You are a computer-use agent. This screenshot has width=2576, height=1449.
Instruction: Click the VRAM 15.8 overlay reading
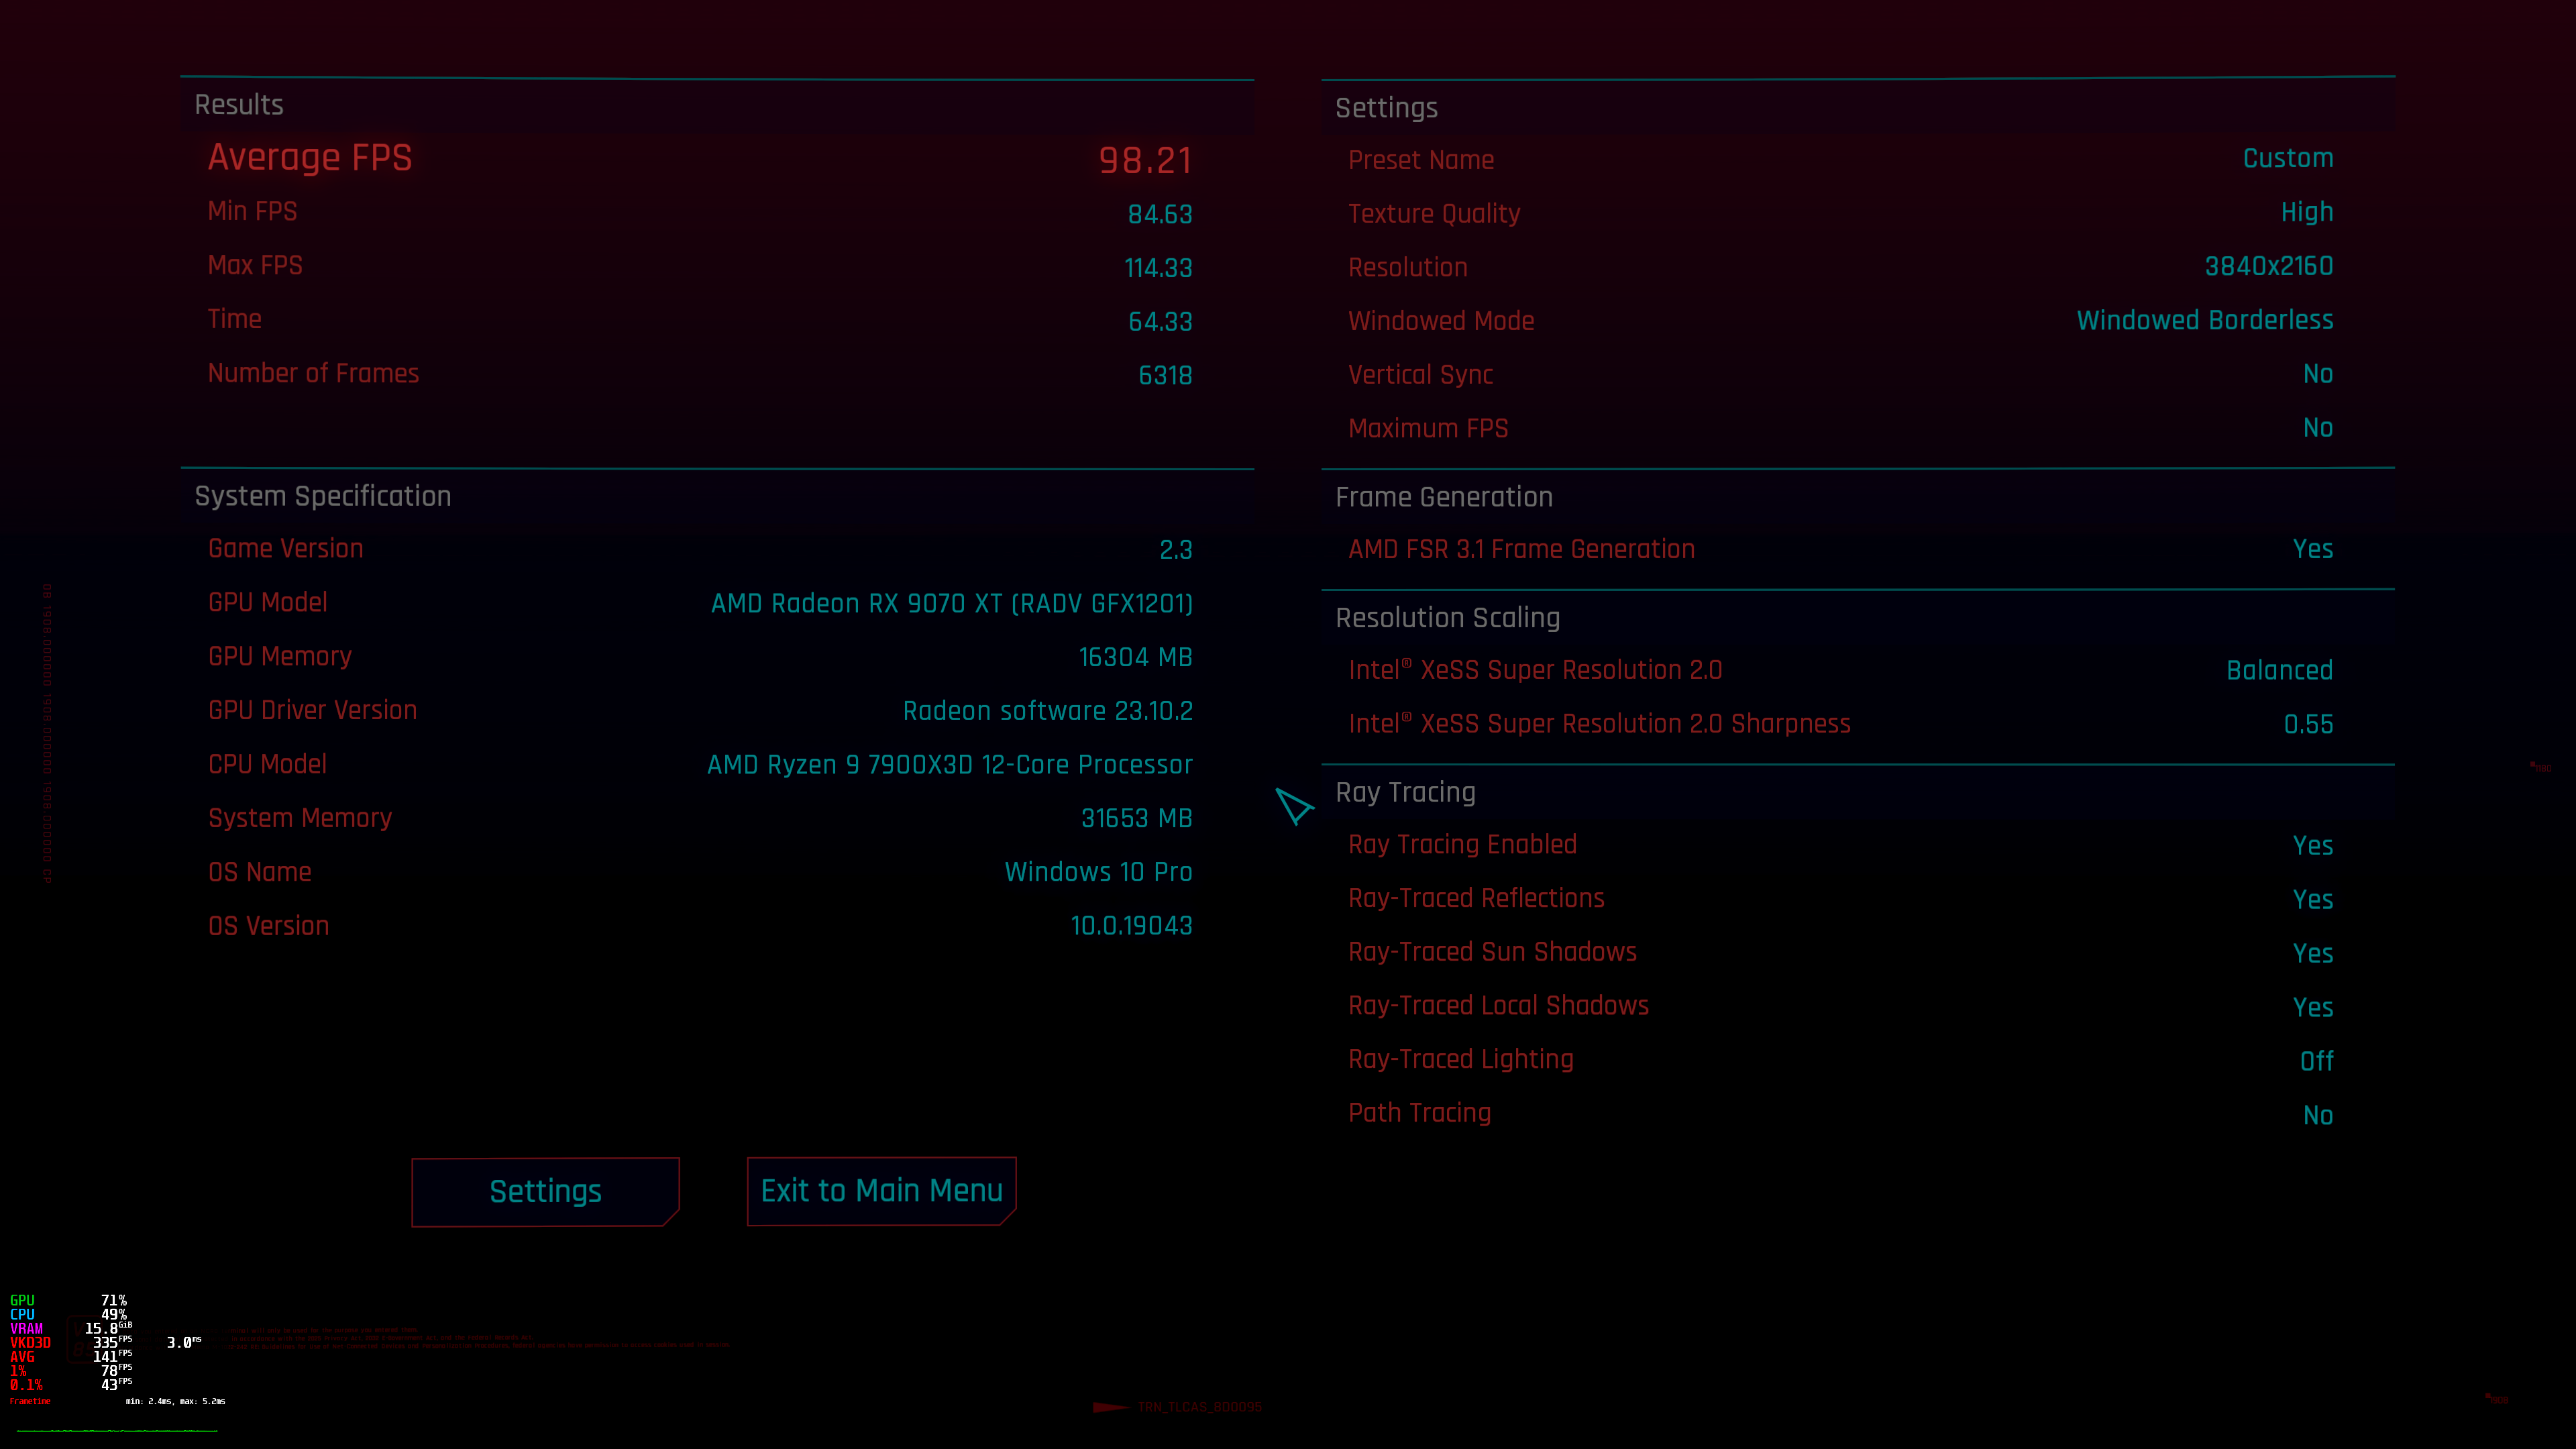71,1329
